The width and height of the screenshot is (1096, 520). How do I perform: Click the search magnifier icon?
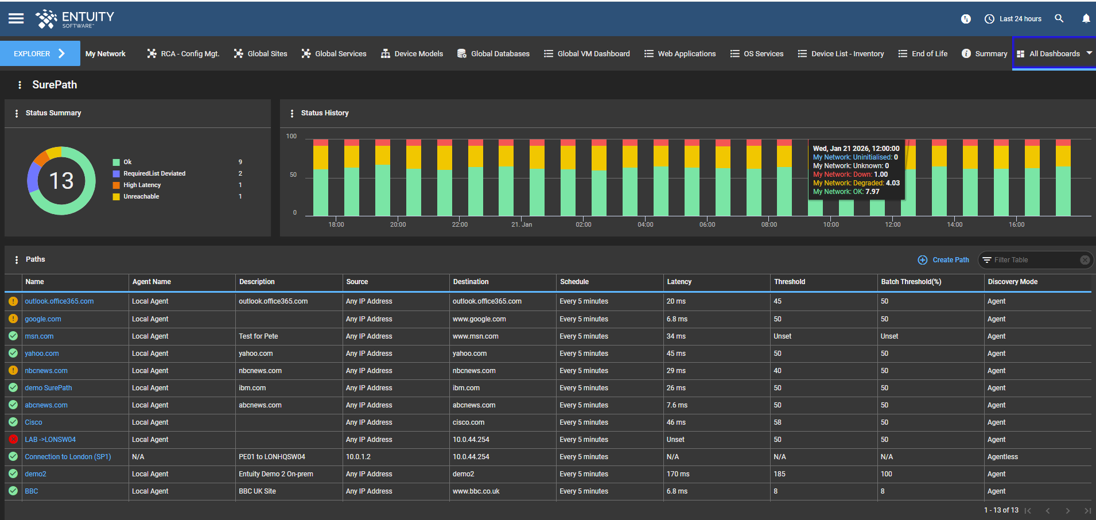1059,18
